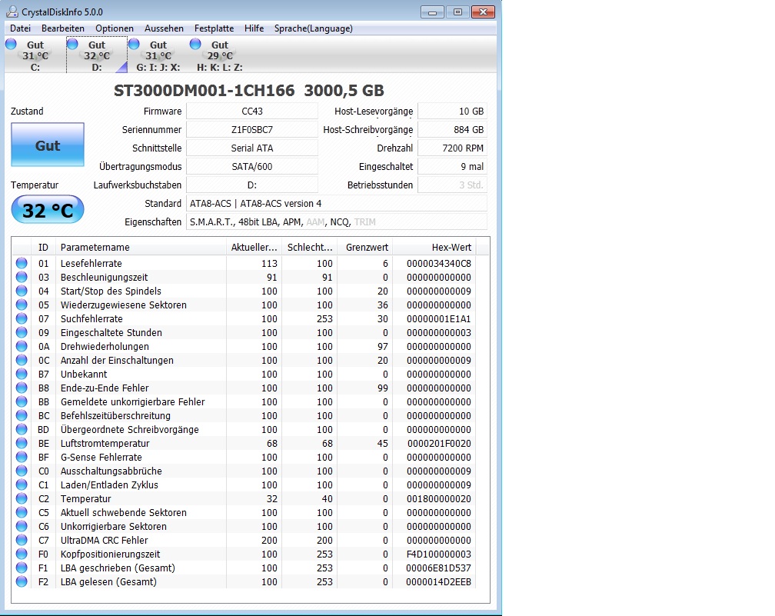Click status icon for G-Sense Fehlerrate
This screenshot has width=775, height=616.
(22, 457)
